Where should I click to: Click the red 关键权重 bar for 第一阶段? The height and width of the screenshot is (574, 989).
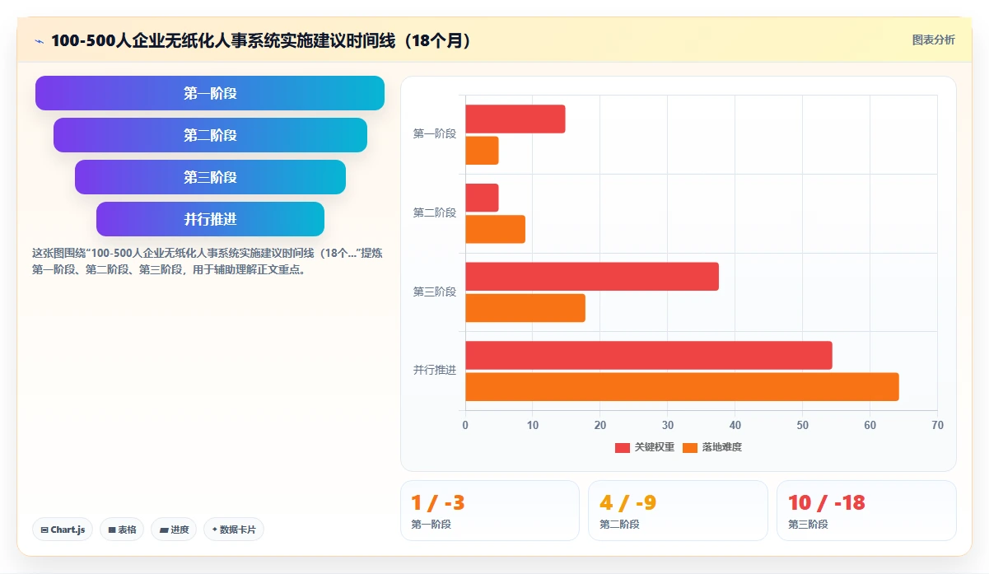click(515, 119)
